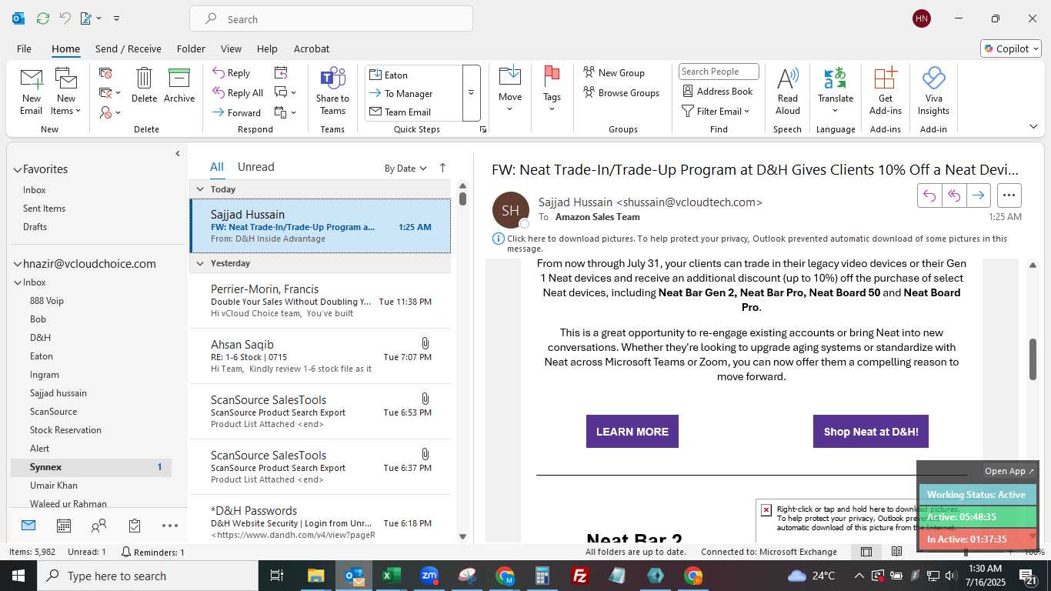Viewport: 1051px width, 591px height.
Task: Click Reply in the ribbon
Action: click(232, 73)
